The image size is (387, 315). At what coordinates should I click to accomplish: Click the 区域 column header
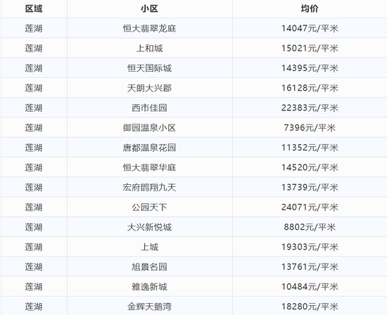pyautogui.click(x=34, y=8)
